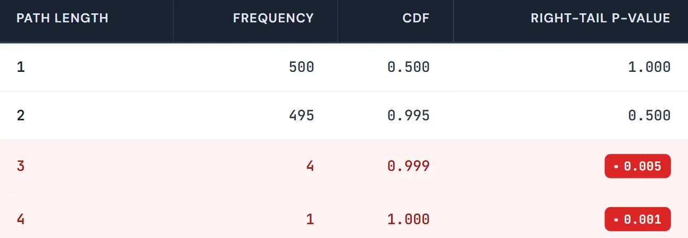Image resolution: width=688 pixels, height=238 pixels.
Task: Click the PATH LENGTH column header
Action: [x=62, y=18]
